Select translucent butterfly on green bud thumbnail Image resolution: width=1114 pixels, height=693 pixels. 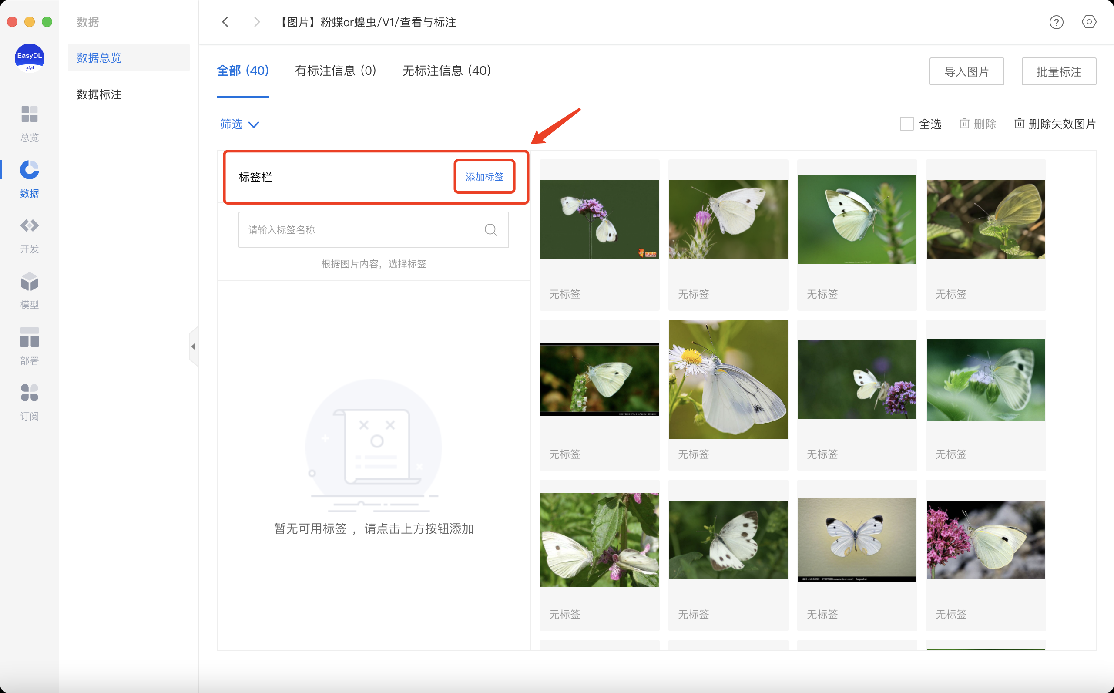tap(986, 380)
